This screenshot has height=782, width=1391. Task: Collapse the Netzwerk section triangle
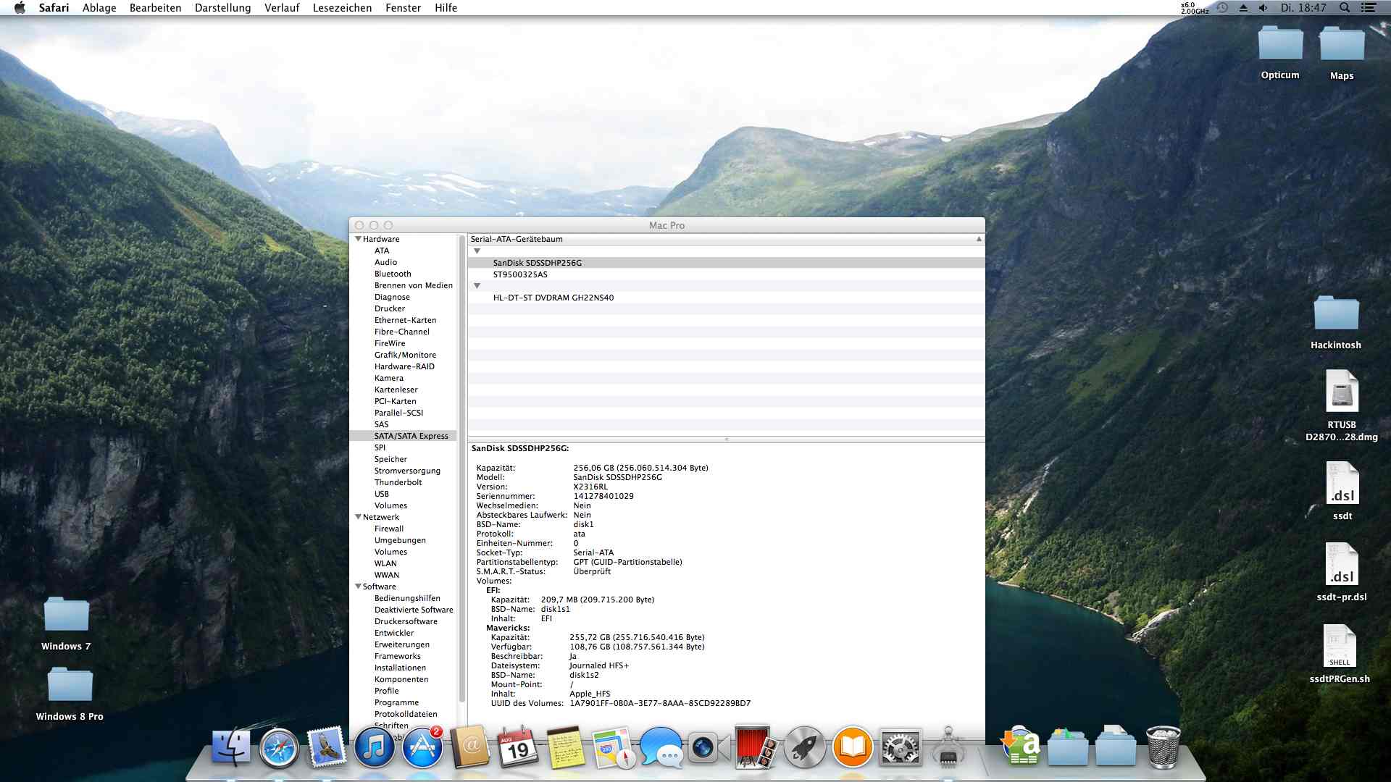point(358,517)
